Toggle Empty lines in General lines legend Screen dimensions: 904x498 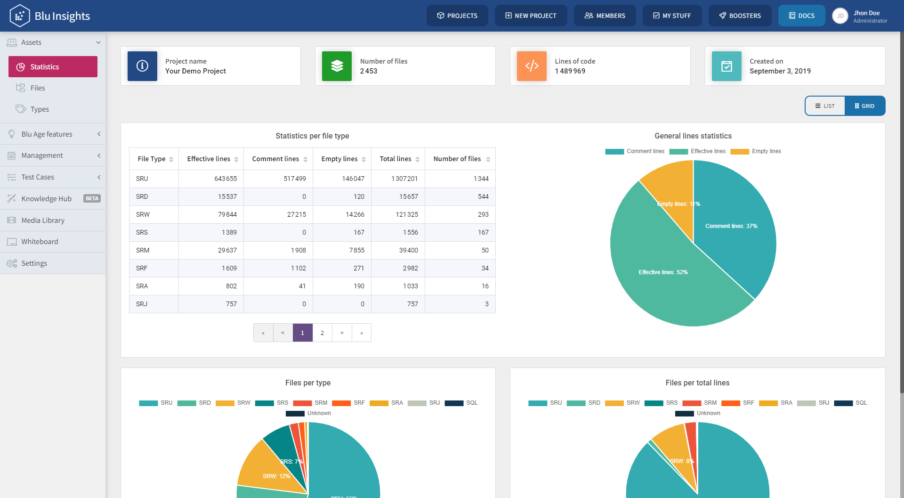click(756, 151)
